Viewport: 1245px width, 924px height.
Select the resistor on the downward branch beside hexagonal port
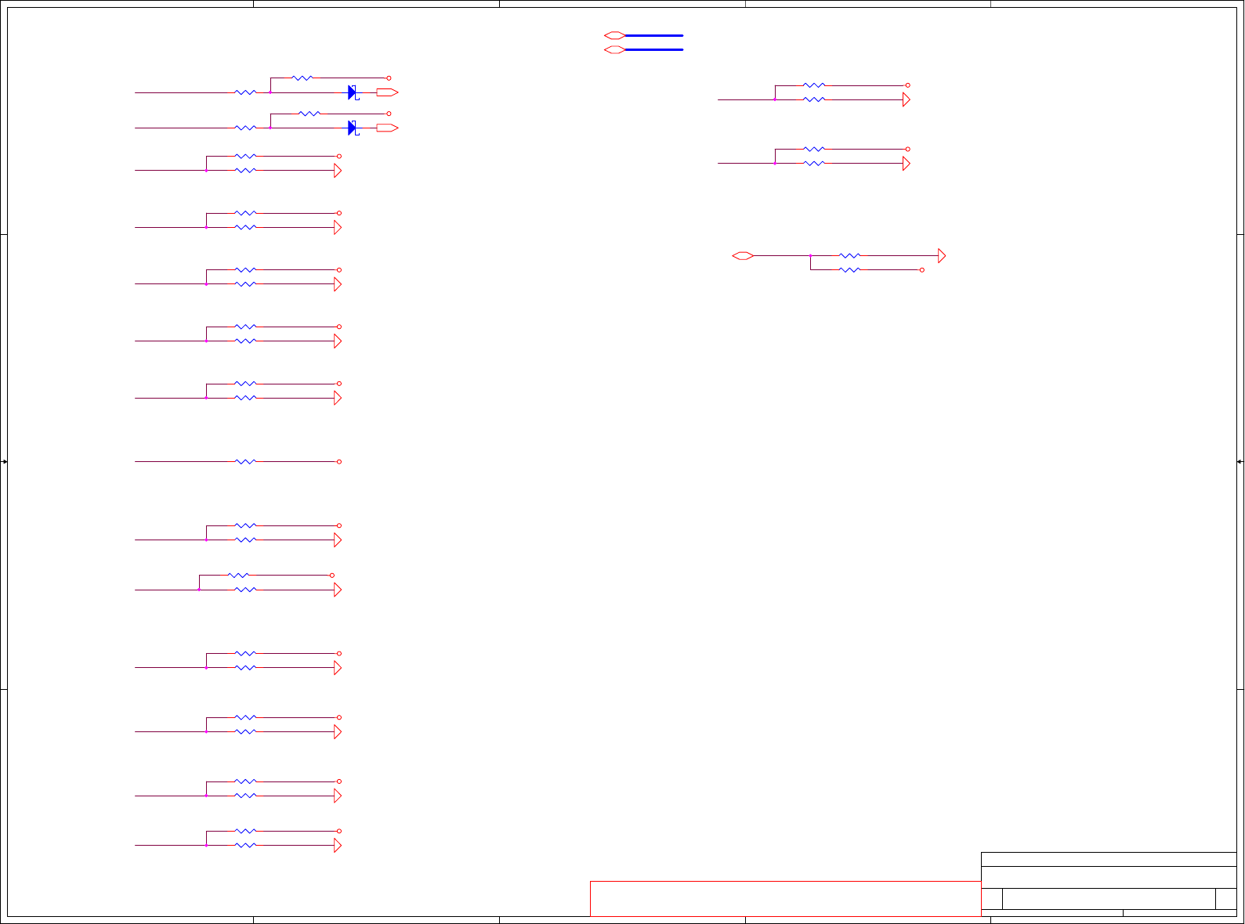pos(849,270)
